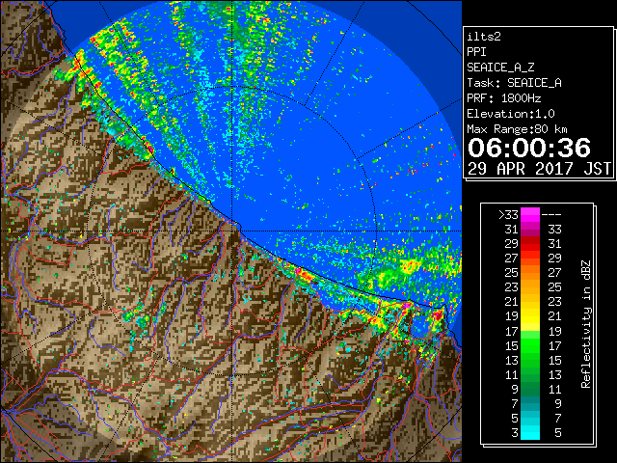
Task: Click the 'PRF: 1800Hz' text
Action: tap(503, 98)
